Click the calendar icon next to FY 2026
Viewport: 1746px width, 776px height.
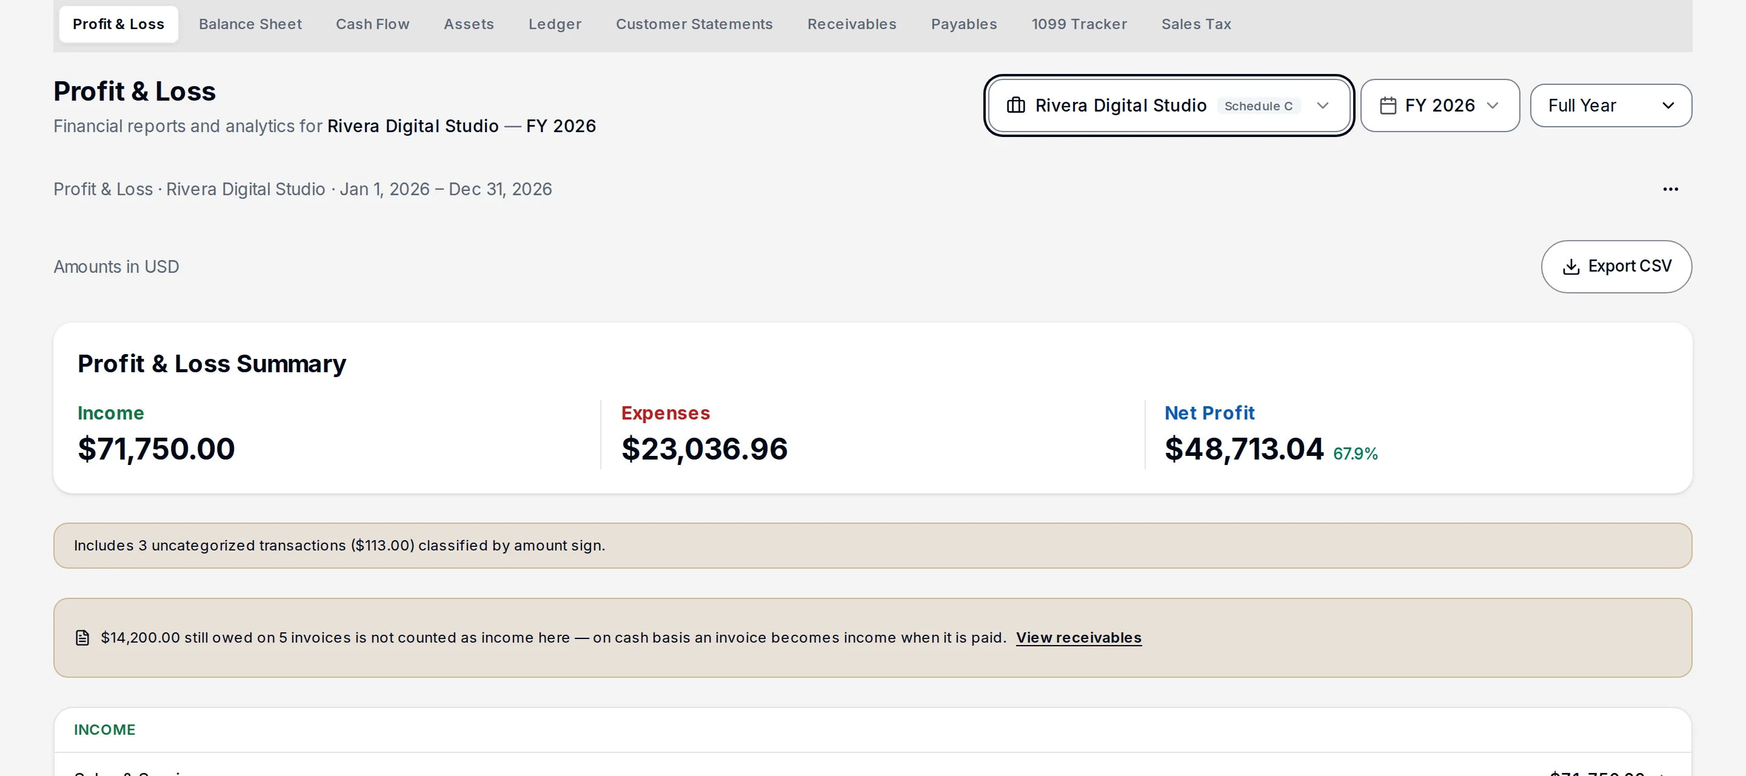[x=1388, y=105]
